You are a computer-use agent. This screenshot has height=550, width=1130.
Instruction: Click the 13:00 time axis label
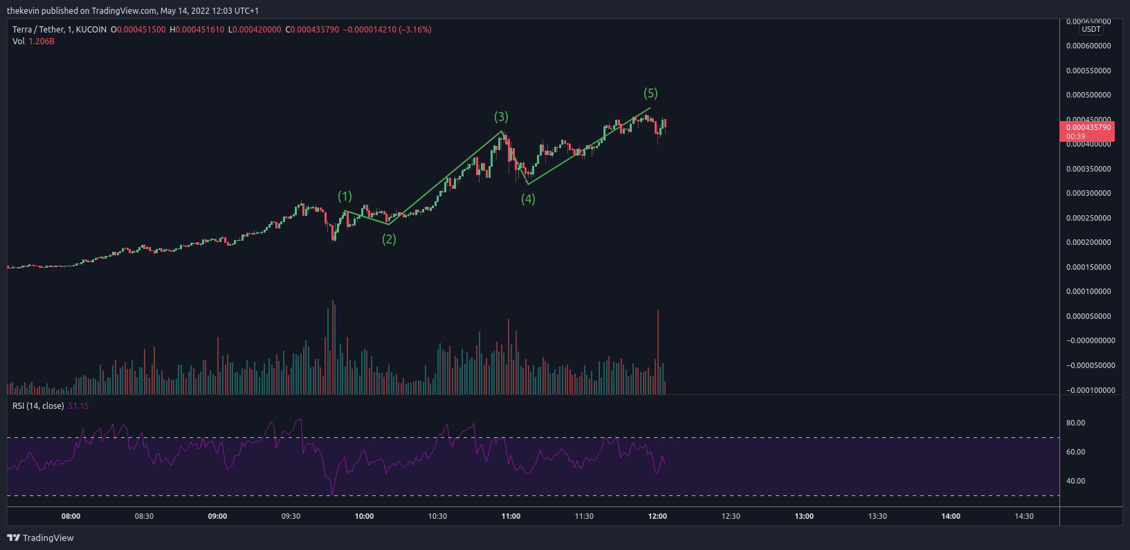(804, 516)
